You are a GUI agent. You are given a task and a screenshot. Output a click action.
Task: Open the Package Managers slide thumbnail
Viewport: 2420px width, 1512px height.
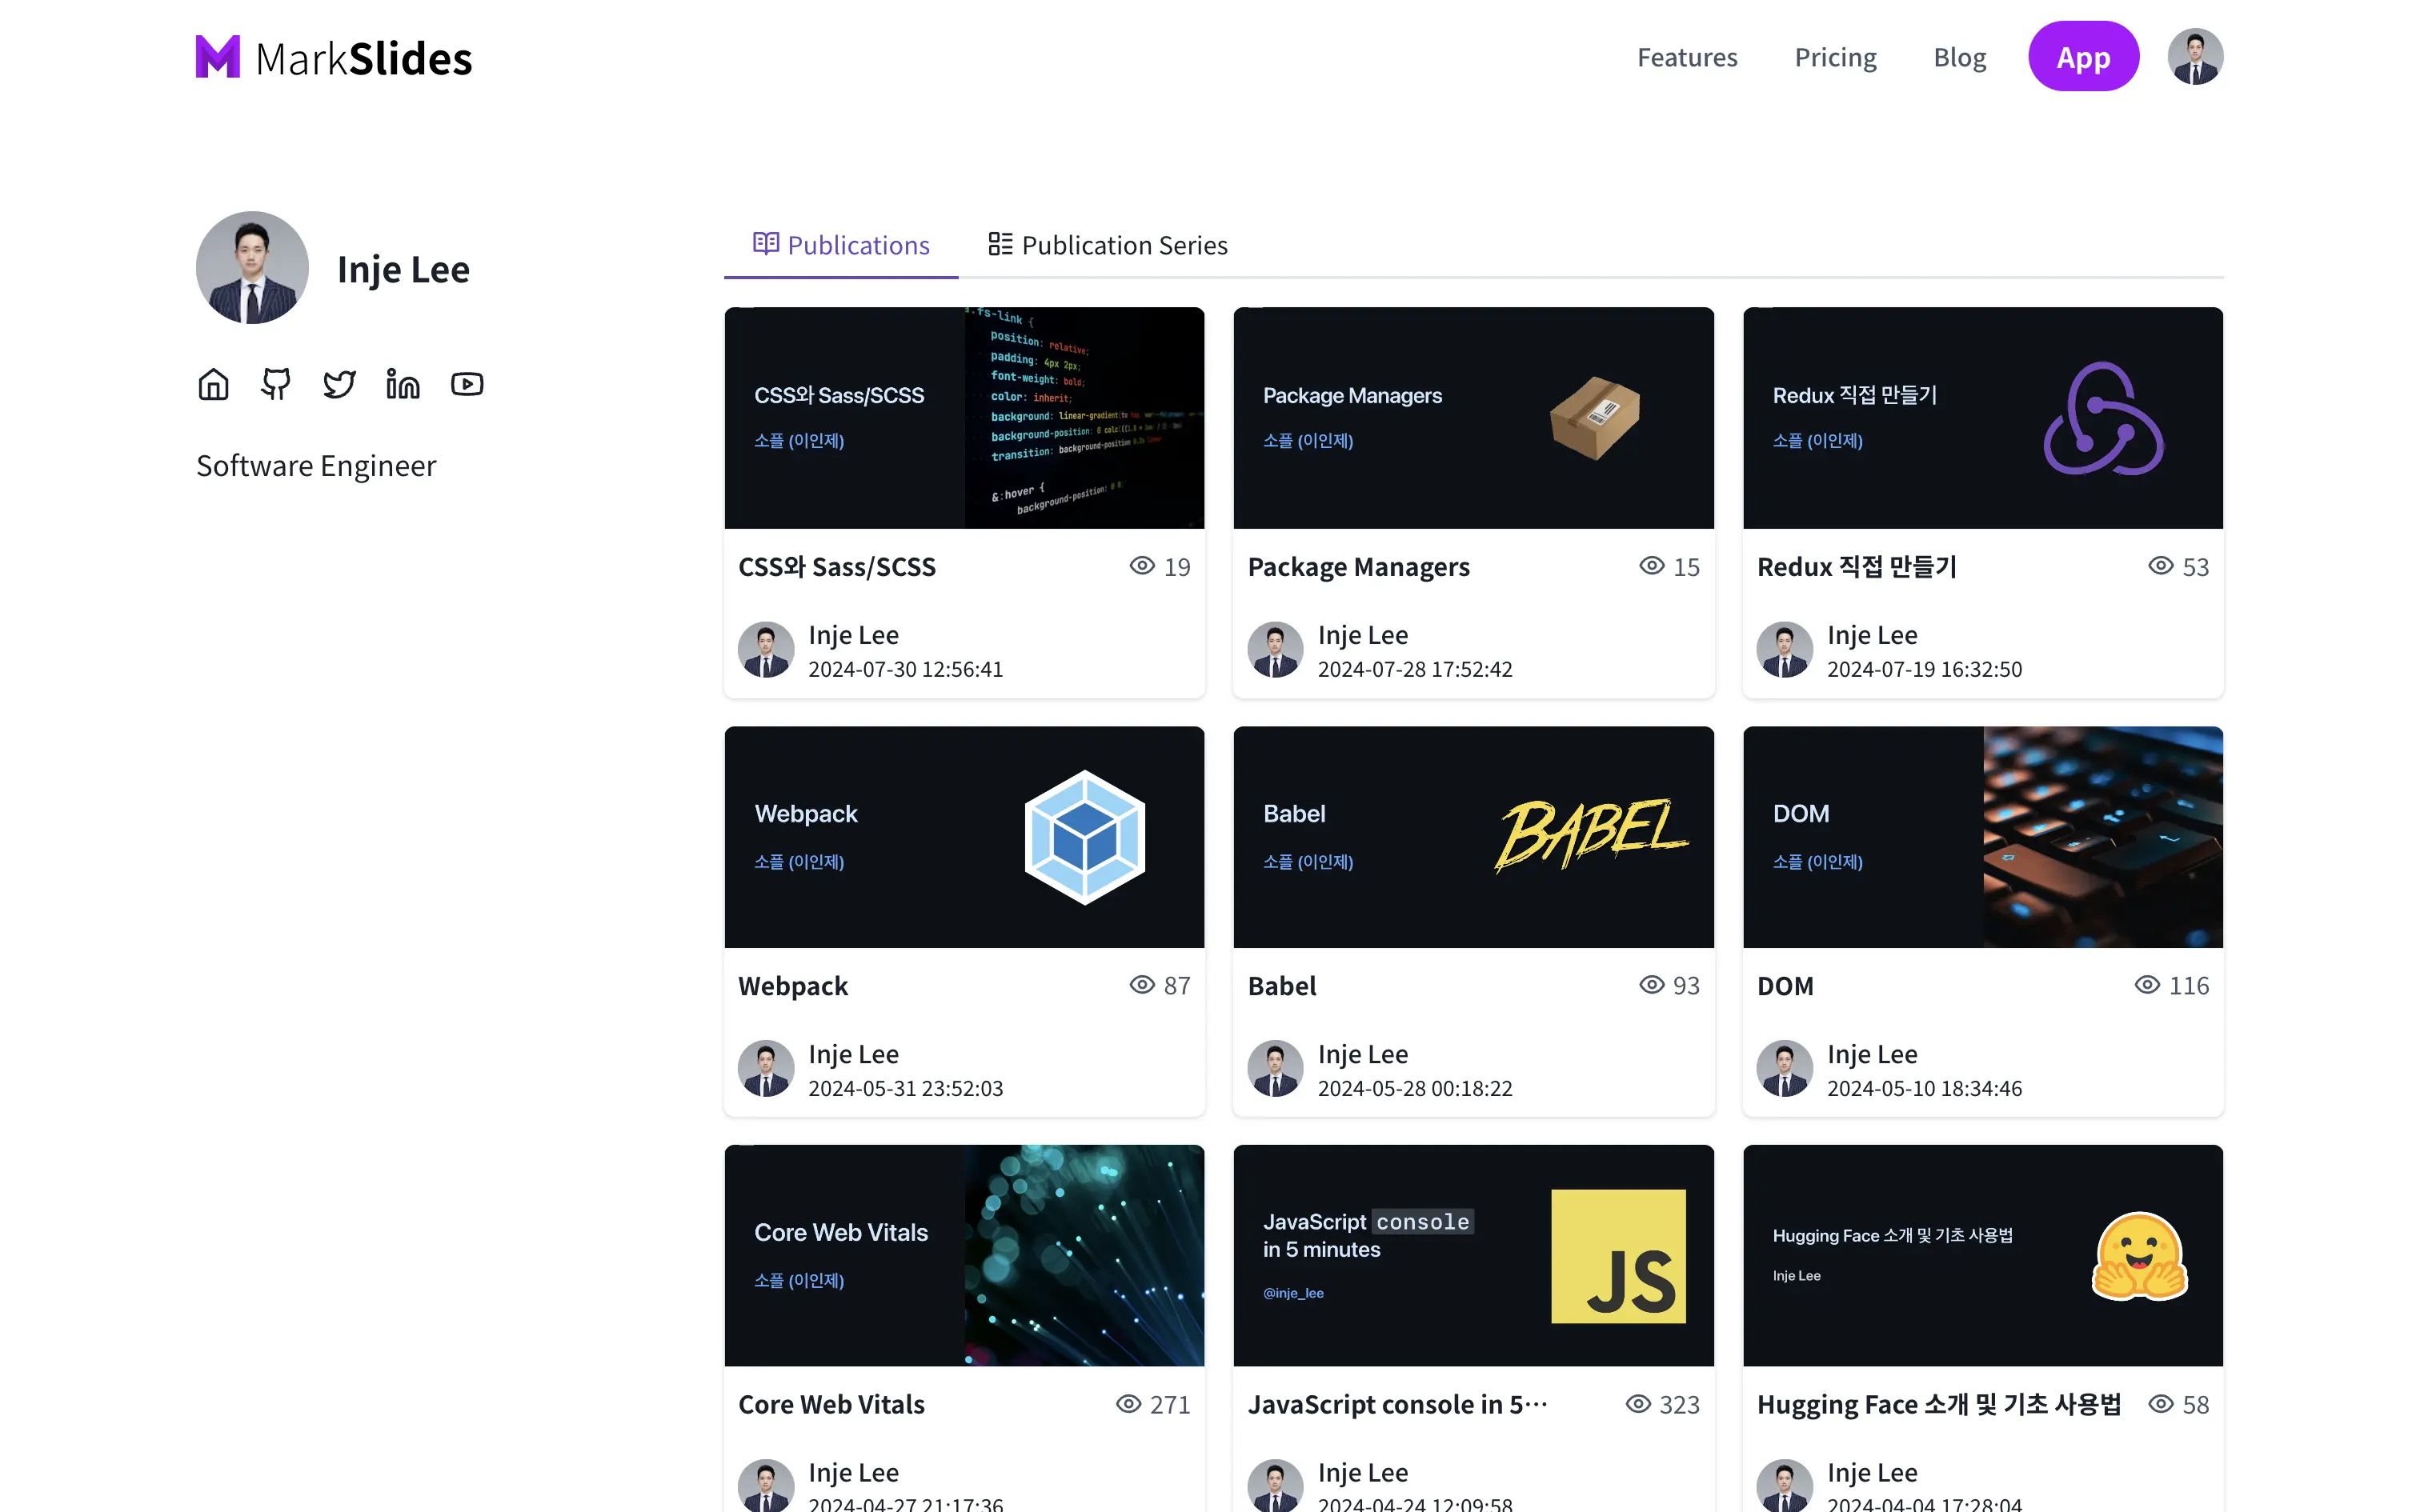(x=1473, y=418)
